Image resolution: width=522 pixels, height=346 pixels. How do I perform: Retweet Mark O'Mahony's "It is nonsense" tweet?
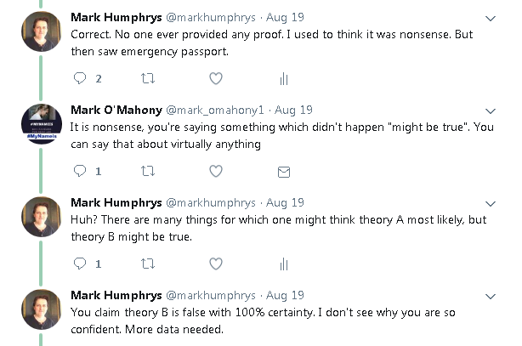tap(147, 171)
